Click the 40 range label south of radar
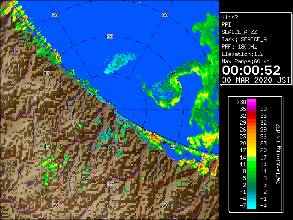The width and height of the screenshot is (293, 220). tap(110, 183)
